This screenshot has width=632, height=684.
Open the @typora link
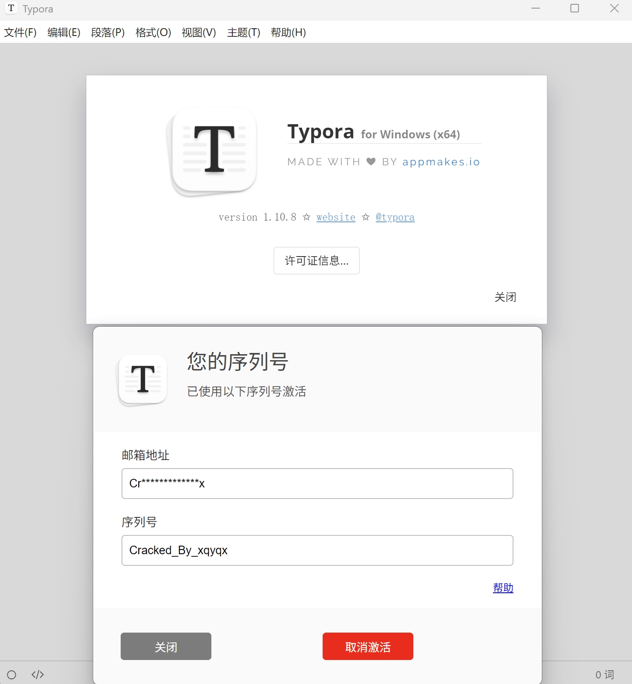pyautogui.click(x=395, y=218)
